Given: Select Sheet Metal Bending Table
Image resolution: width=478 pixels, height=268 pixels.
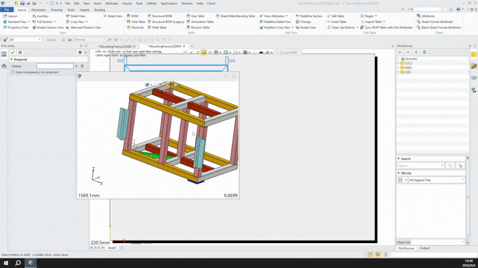Looking at the screenshot, I should 235,16.
